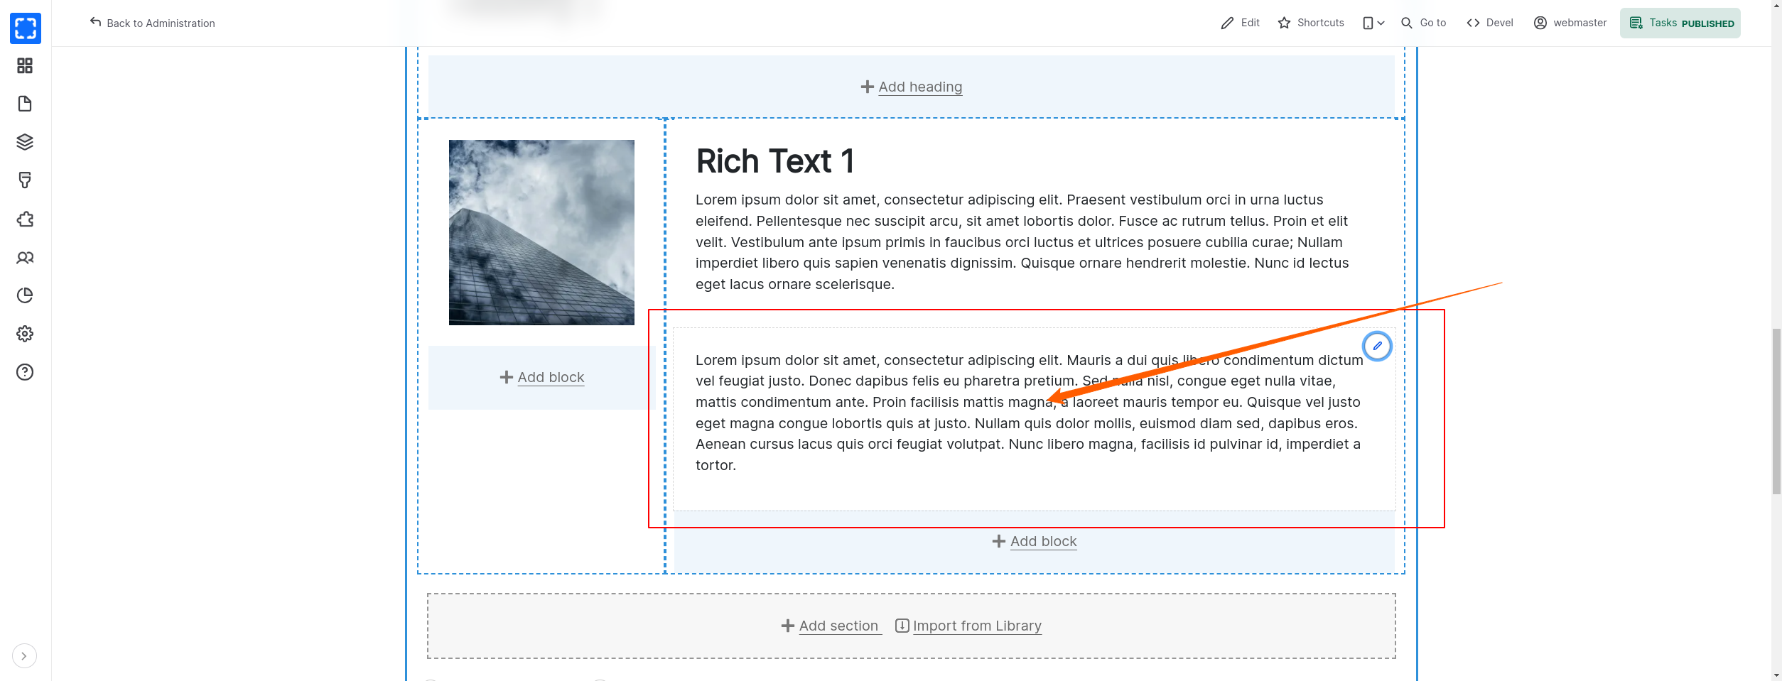Click the Add section link
1782x681 pixels.
click(838, 626)
